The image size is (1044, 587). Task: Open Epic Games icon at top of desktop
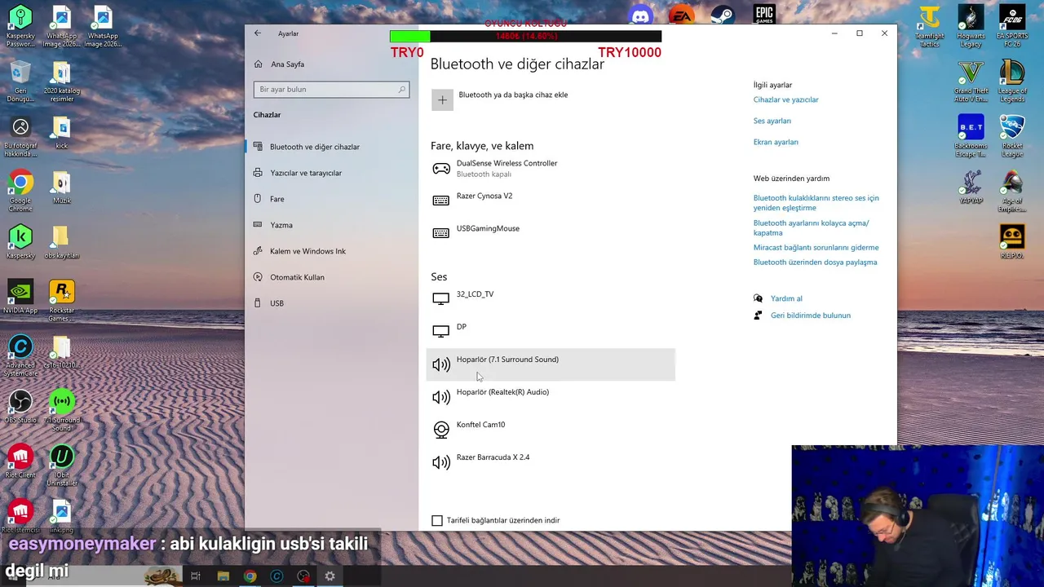[x=763, y=15]
